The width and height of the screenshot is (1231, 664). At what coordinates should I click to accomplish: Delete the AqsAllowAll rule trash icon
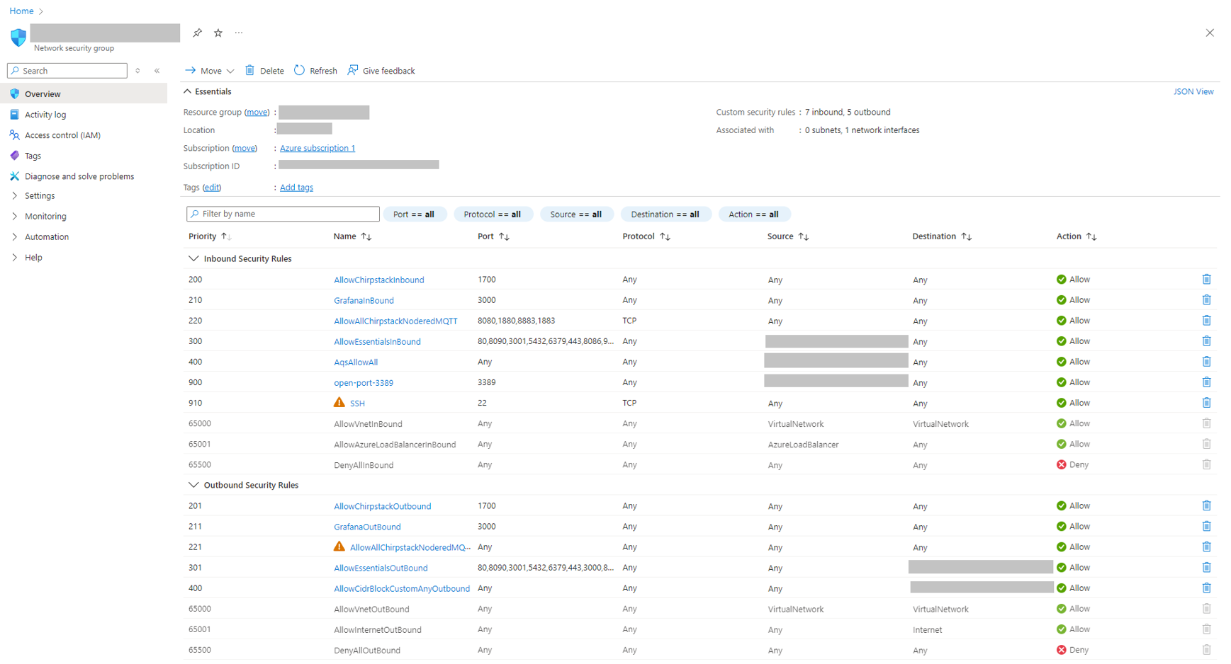[1206, 362]
